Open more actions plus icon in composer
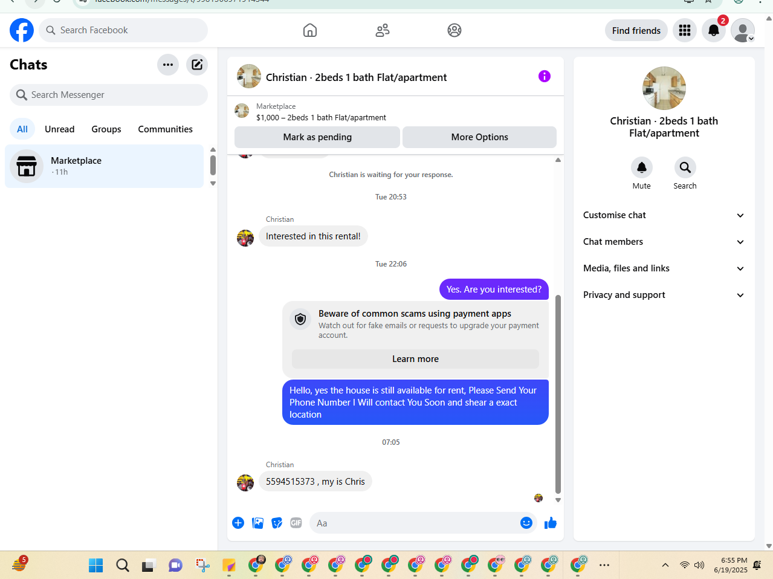This screenshot has width=773, height=579. click(238, 523)
